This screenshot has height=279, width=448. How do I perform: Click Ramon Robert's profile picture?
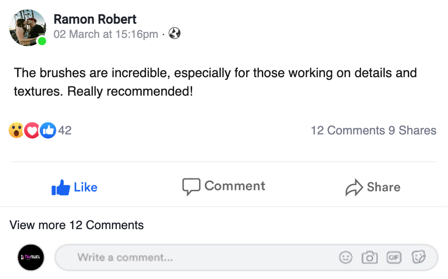(x=28, y=28)
